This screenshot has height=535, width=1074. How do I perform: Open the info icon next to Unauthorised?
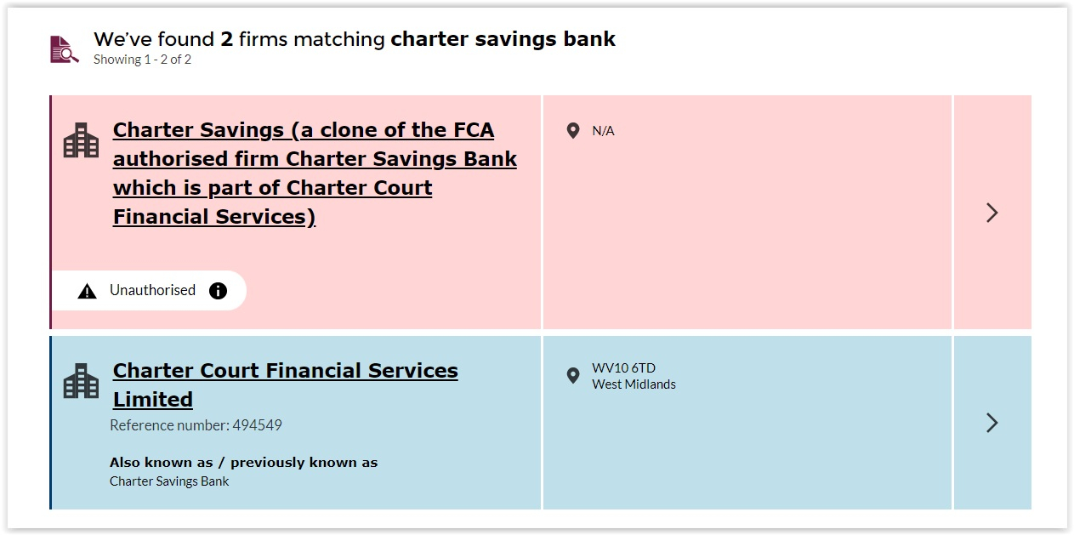pos(219,291)
